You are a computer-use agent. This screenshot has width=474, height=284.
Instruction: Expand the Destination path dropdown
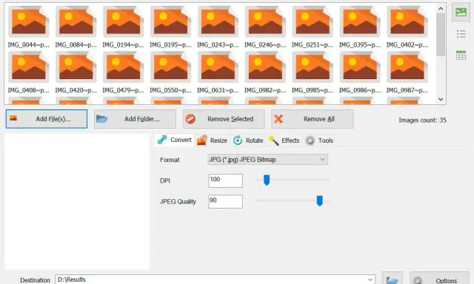370,280
